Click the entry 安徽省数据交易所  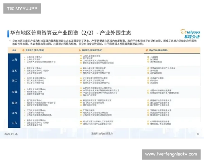coord(34,92)
